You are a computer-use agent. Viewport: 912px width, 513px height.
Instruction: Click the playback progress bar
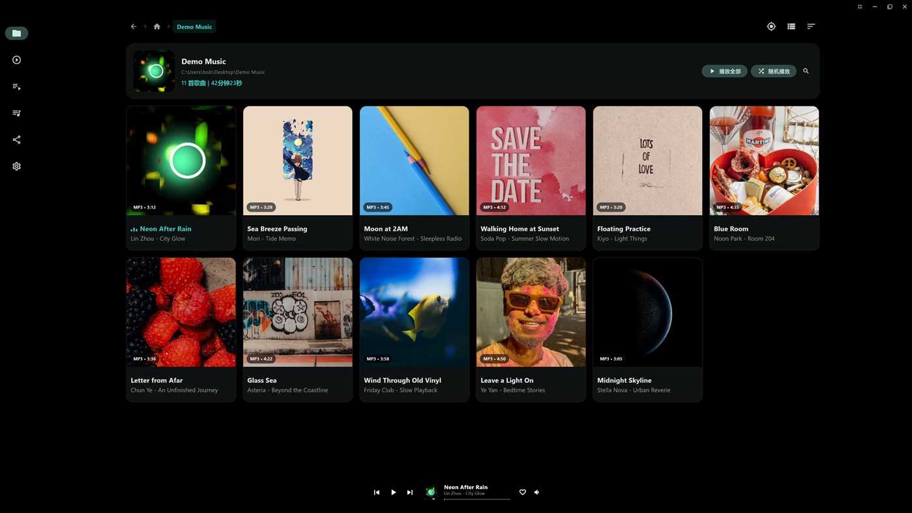tap(477, 499)
